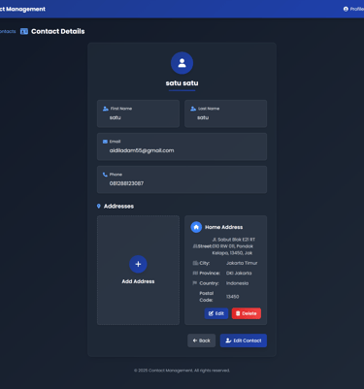Click the City building icon

coord(195,263)
